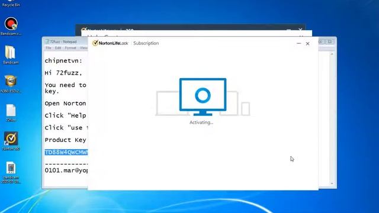379x213 pixels.
Task: Select the 72fuzz text file on desktop
Action: point(11,112)
